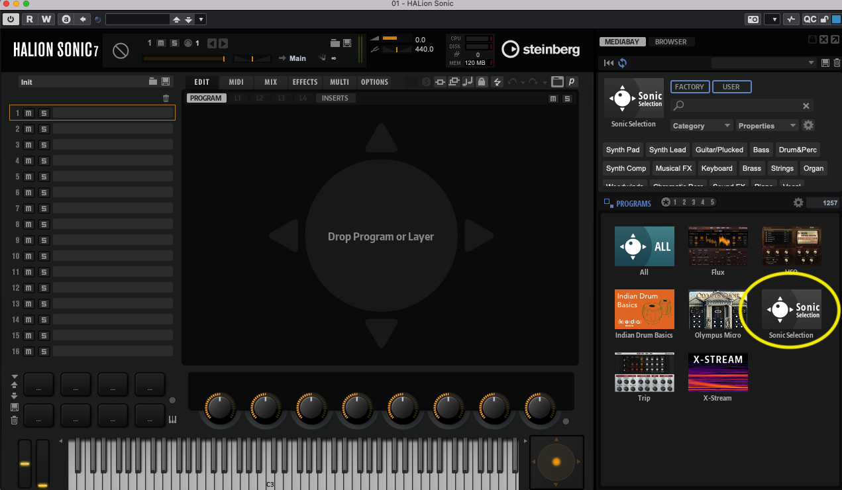Click the MediaBay reset-to-start icon
Screen dimensions: 842x490
[609, 63]
